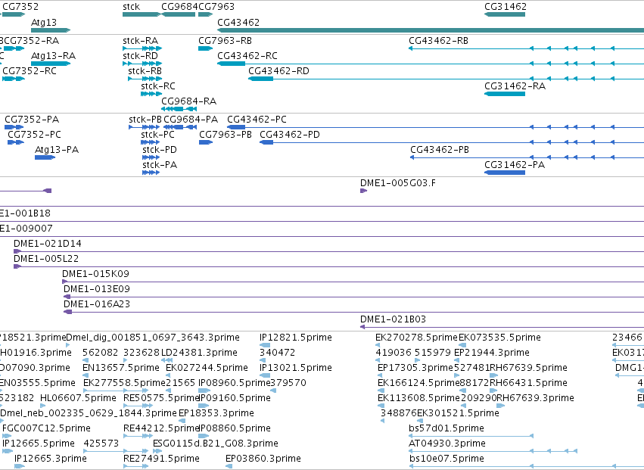Image resolution: width=644 pixels, height=470 pixels.
Task: Select the stck-PB protein label
Action: click(x=145, y=120)
